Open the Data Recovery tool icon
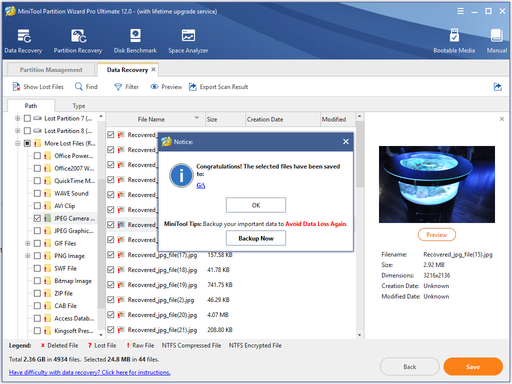This screenshot has height=384, width=512. (x=24, y=36)
